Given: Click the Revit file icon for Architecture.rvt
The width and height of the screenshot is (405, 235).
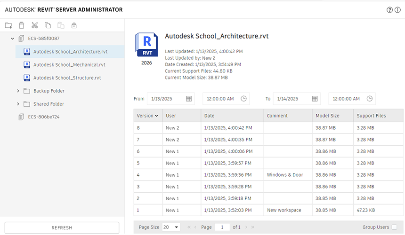Looking at the screenshot, I should click(27, 52).
